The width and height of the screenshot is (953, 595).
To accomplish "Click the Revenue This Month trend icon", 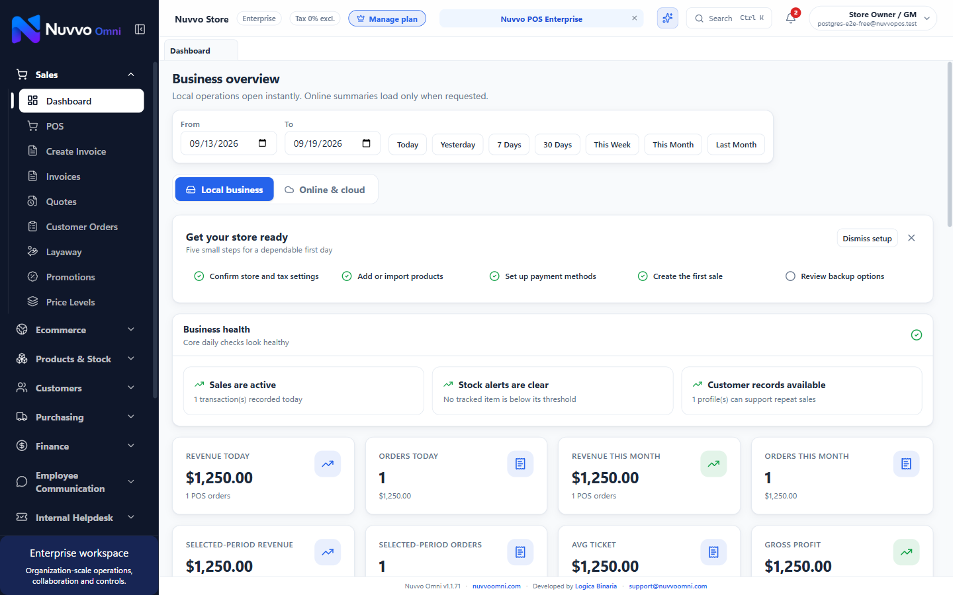I will [x=713, y=464].
